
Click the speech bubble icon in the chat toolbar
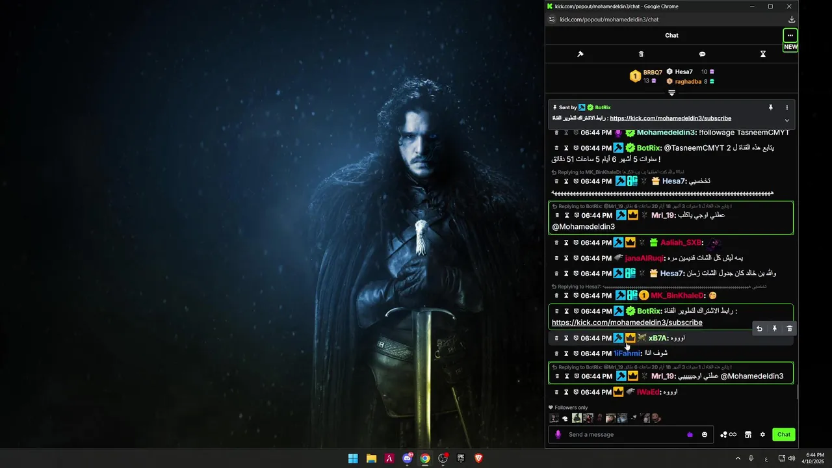pos(702,54)
